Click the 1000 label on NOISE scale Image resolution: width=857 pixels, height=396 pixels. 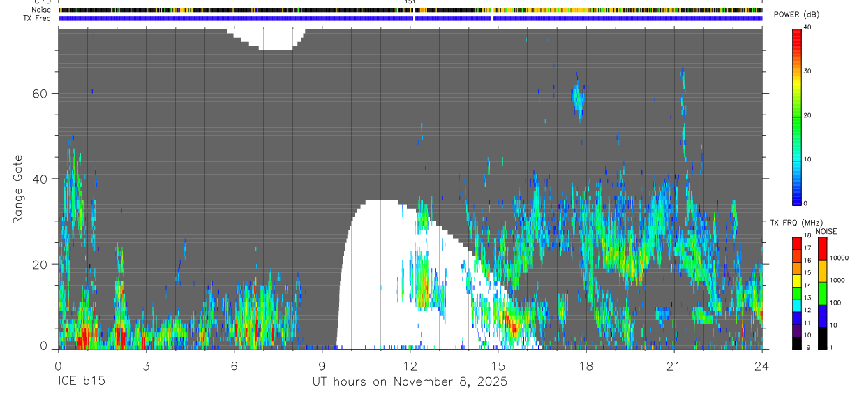click(837, 280)
